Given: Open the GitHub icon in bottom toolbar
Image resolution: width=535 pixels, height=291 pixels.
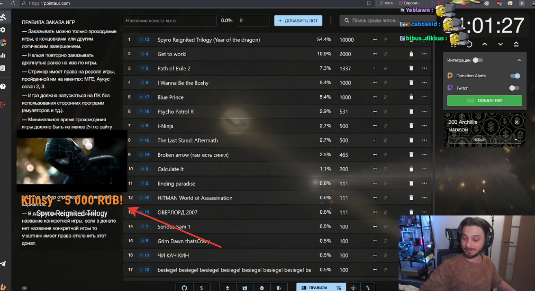Looking at the screenshot, I should pyautogui.click(x=184, y=287).
